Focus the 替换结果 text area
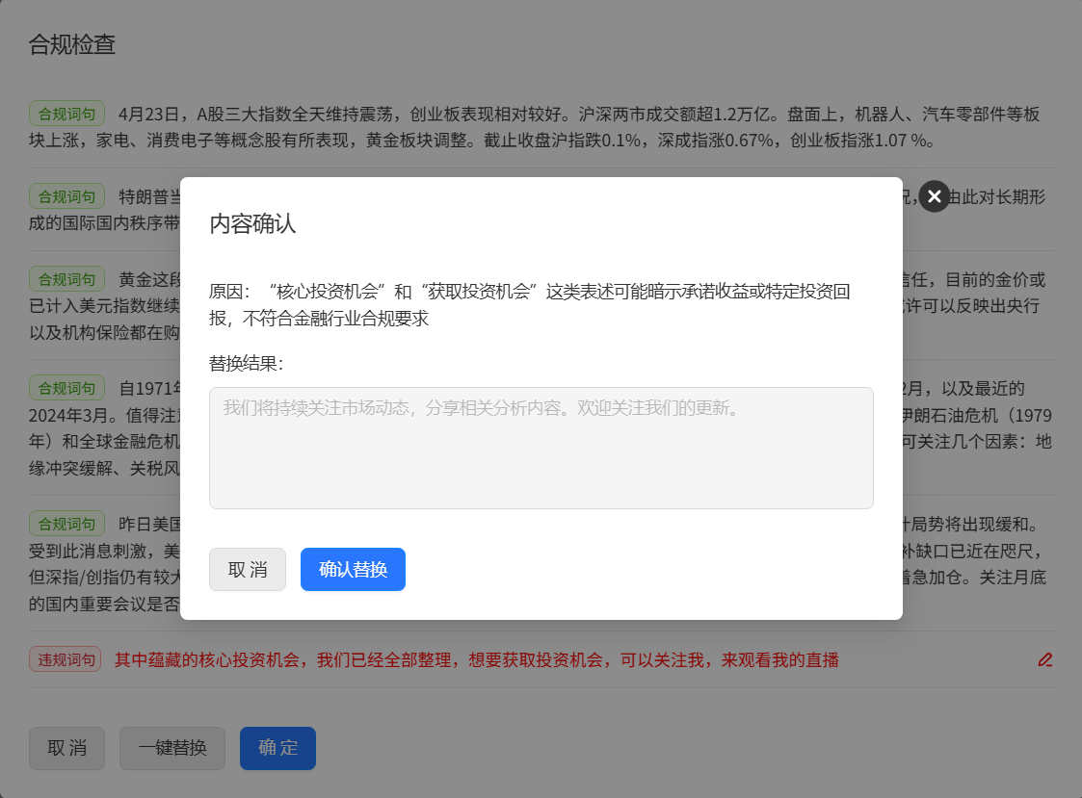The height and width of the screenshot is (798, 1082). click(x=541, y=448)
